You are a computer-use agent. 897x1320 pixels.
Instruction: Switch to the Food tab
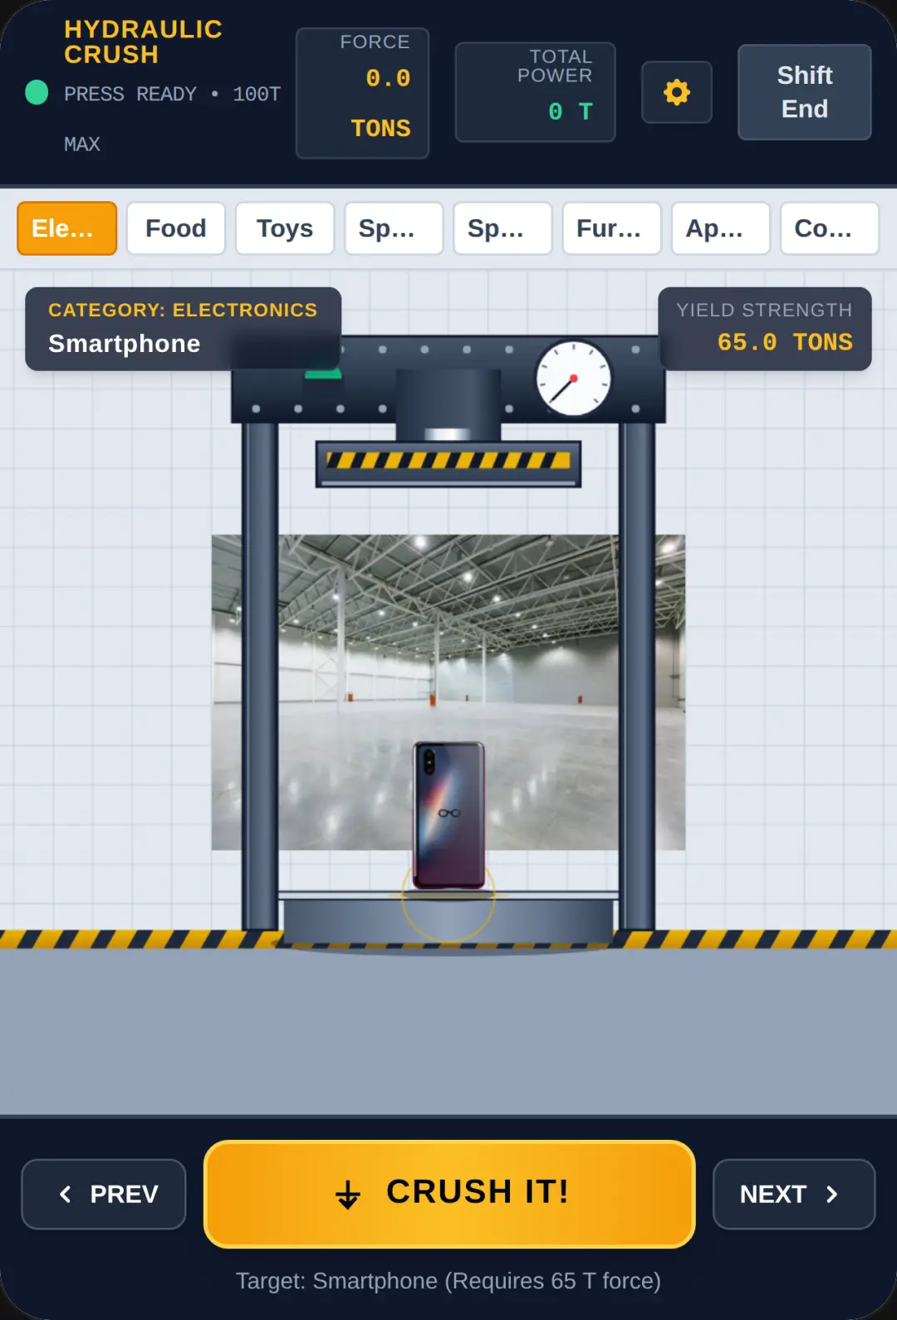[x=176, y=228]
